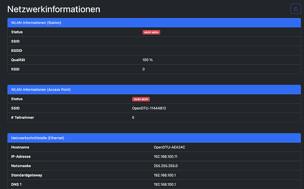Click the IP address 192.168.100.11
Viewport: 304px width, 189px height.
coord(166,156)
